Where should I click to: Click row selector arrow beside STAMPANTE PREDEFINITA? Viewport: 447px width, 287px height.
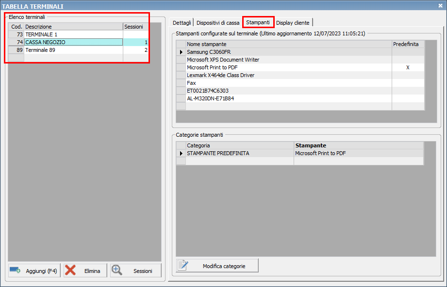click(x=181, y=153)
